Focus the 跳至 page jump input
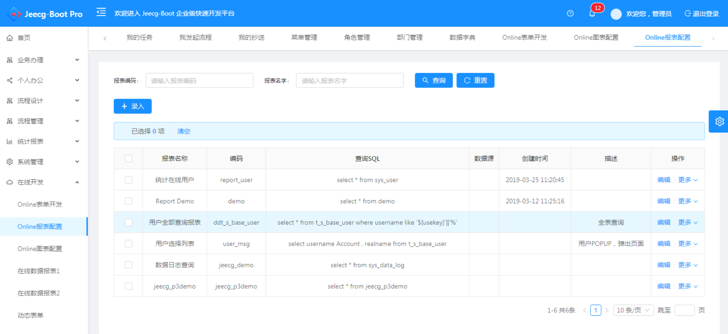The width and height of the screenshot is (728, 334). tap(684, 310)
